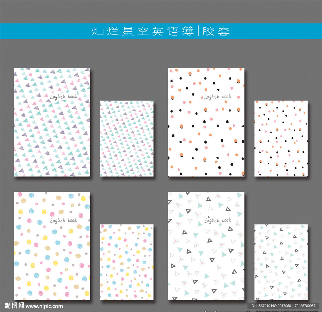Screen dimensions: 322x312
Task: Select the small colorful triangle pattern cover
Action: 127,139
